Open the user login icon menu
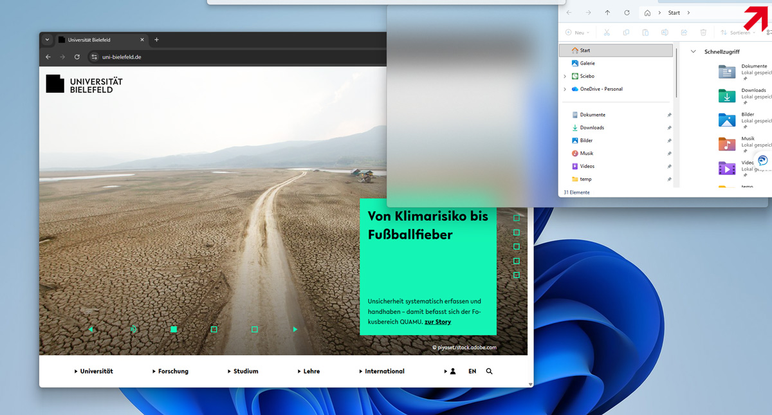The image size is (772, 415). tap(452, 371)
